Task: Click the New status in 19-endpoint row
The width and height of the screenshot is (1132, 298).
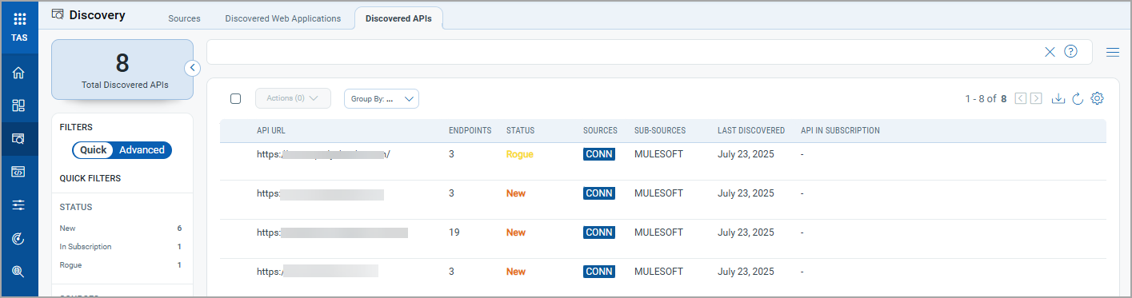Action: tap(516, 232)
